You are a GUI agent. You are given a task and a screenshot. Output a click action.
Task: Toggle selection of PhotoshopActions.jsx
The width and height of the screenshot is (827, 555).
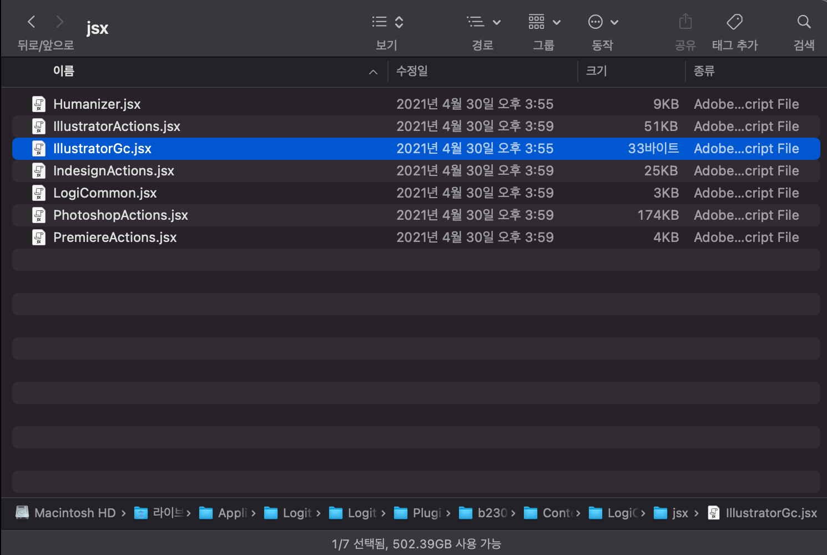[x=120, y=215]
